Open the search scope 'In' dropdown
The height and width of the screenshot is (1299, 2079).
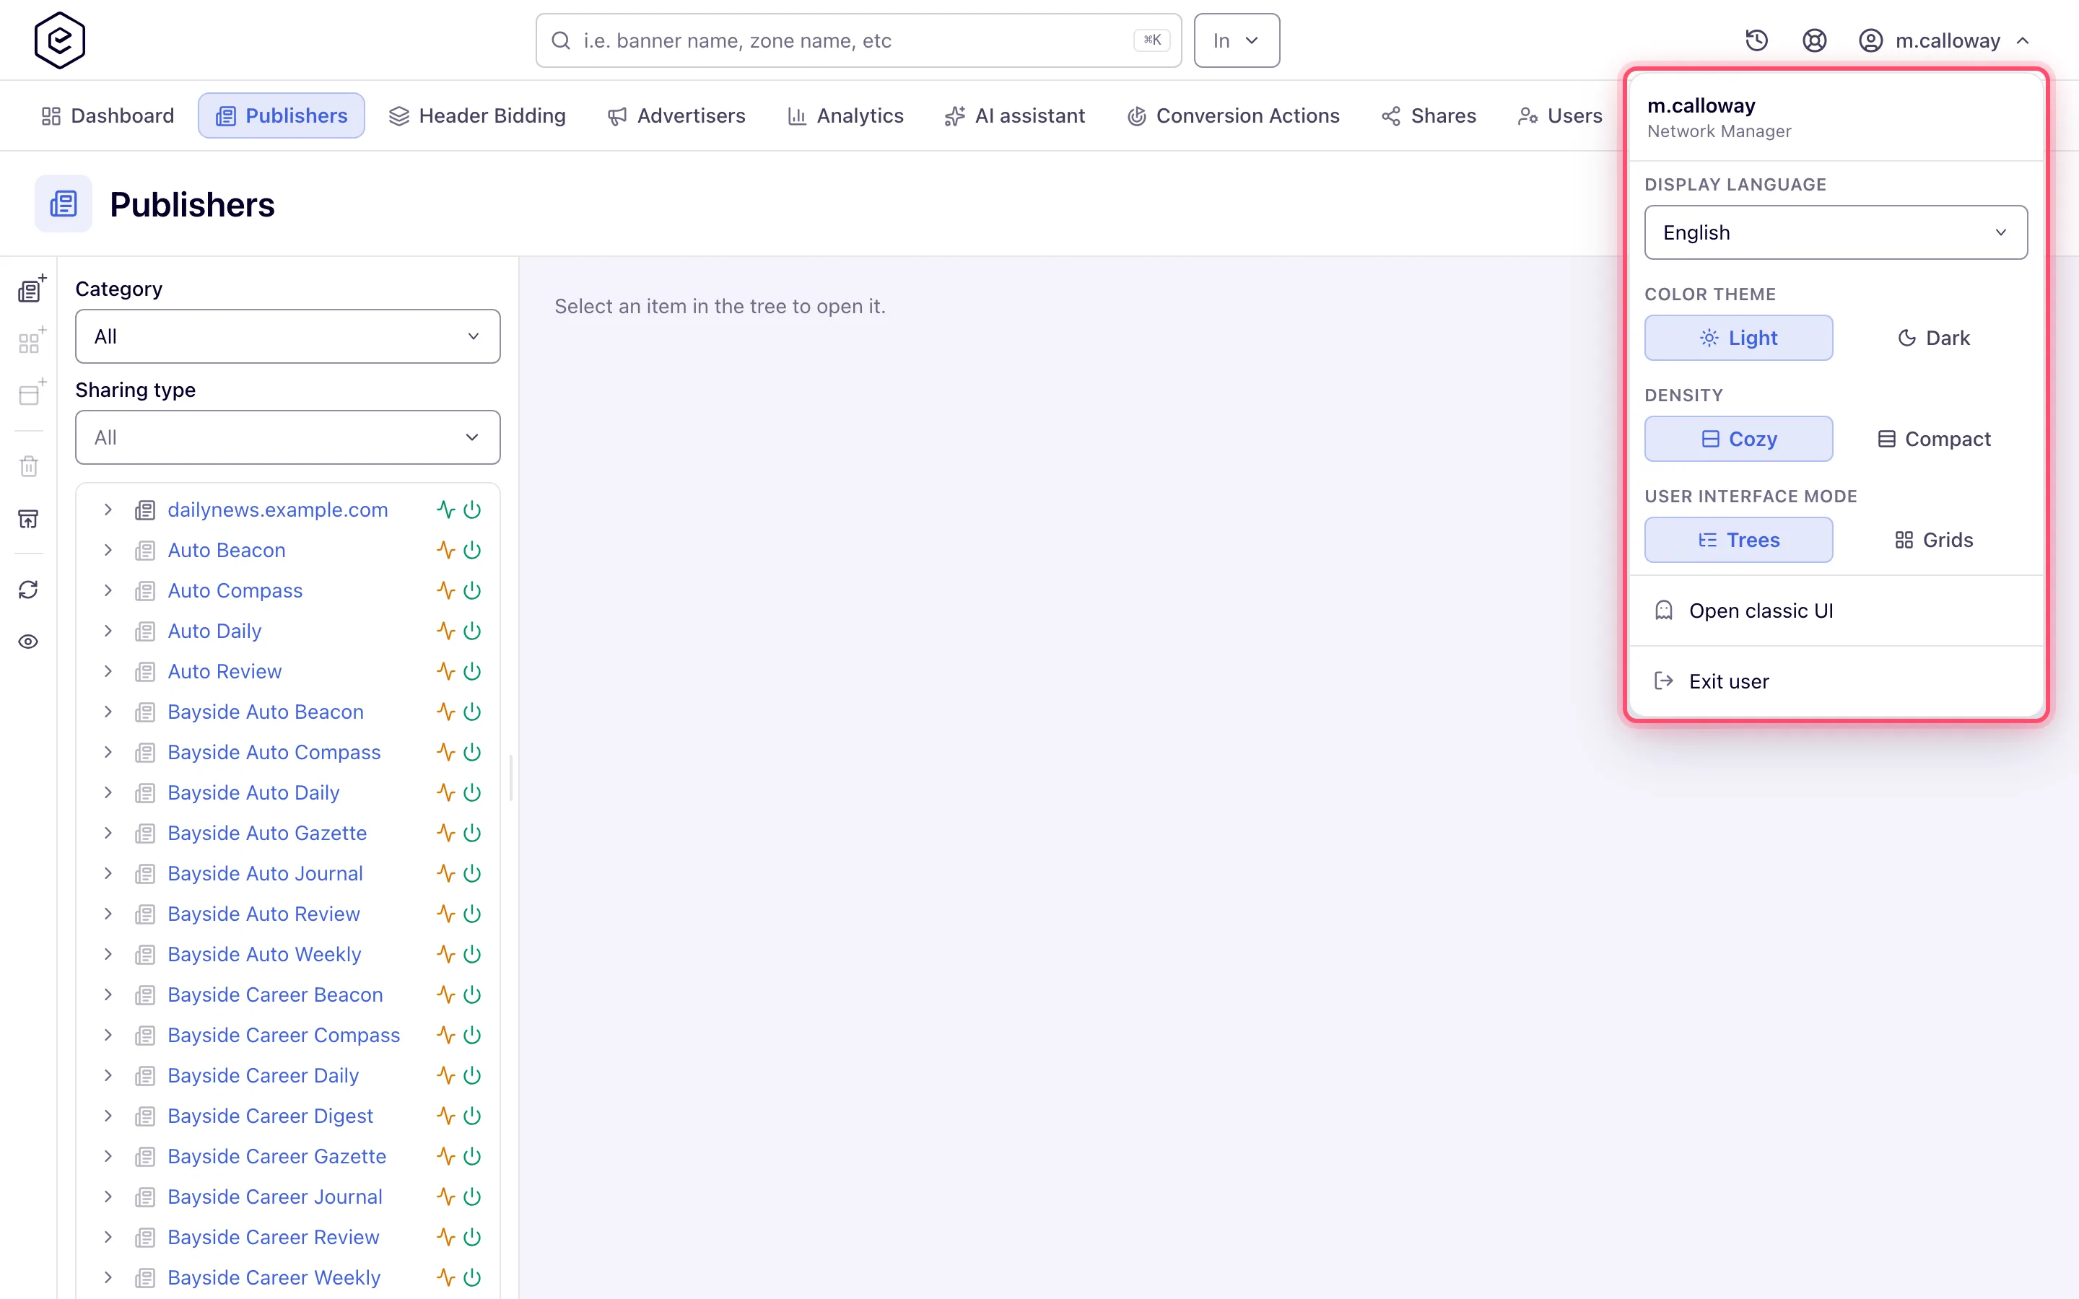point(1237,40)
